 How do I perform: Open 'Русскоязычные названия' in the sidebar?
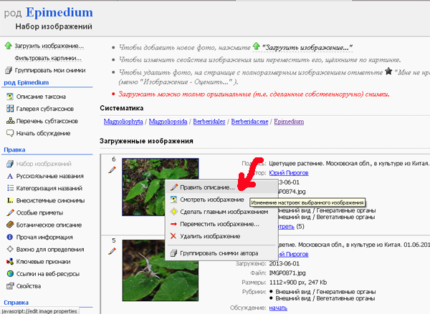(52, 175)
